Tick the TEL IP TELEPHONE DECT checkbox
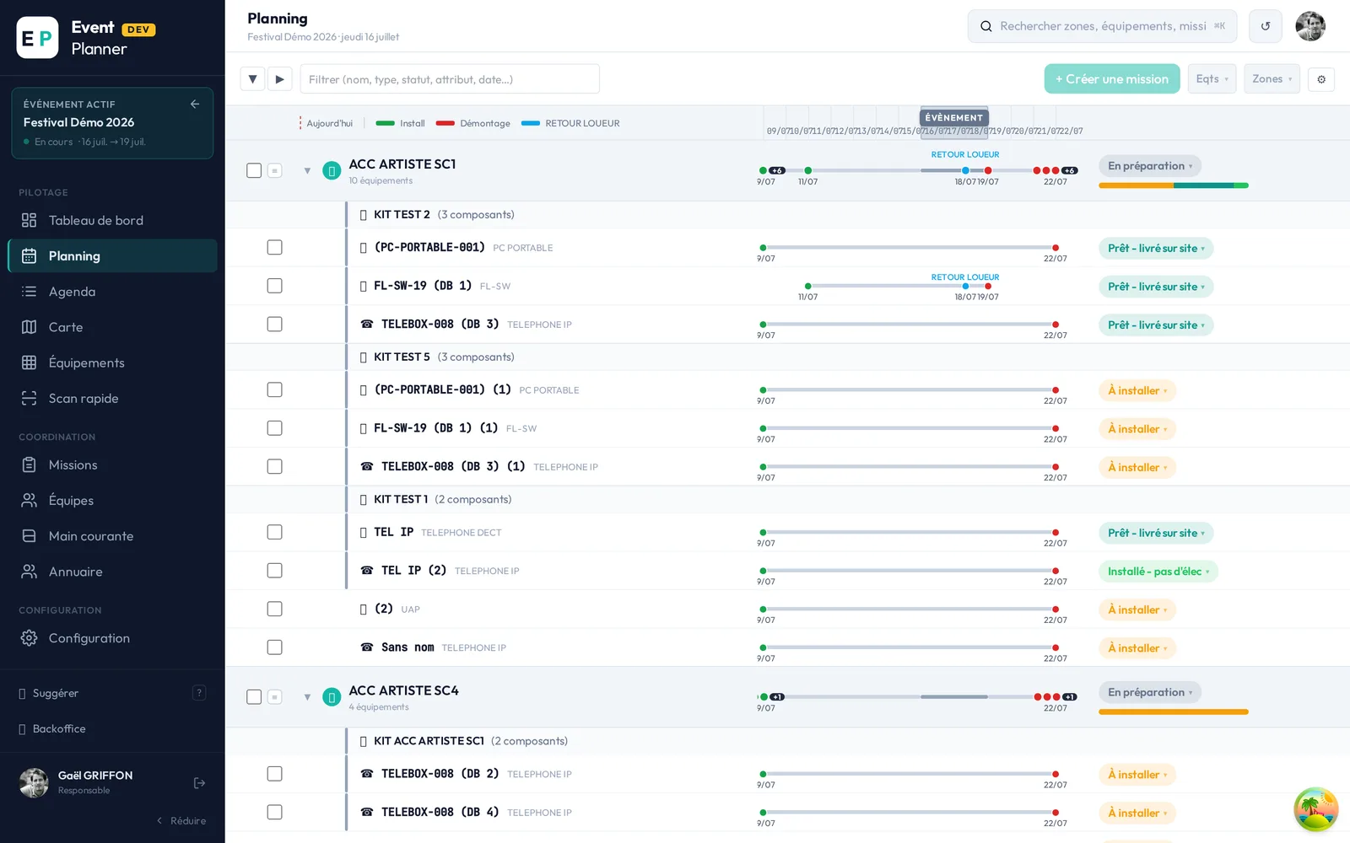The image size is (1350, 843). (x=274, y=532)
